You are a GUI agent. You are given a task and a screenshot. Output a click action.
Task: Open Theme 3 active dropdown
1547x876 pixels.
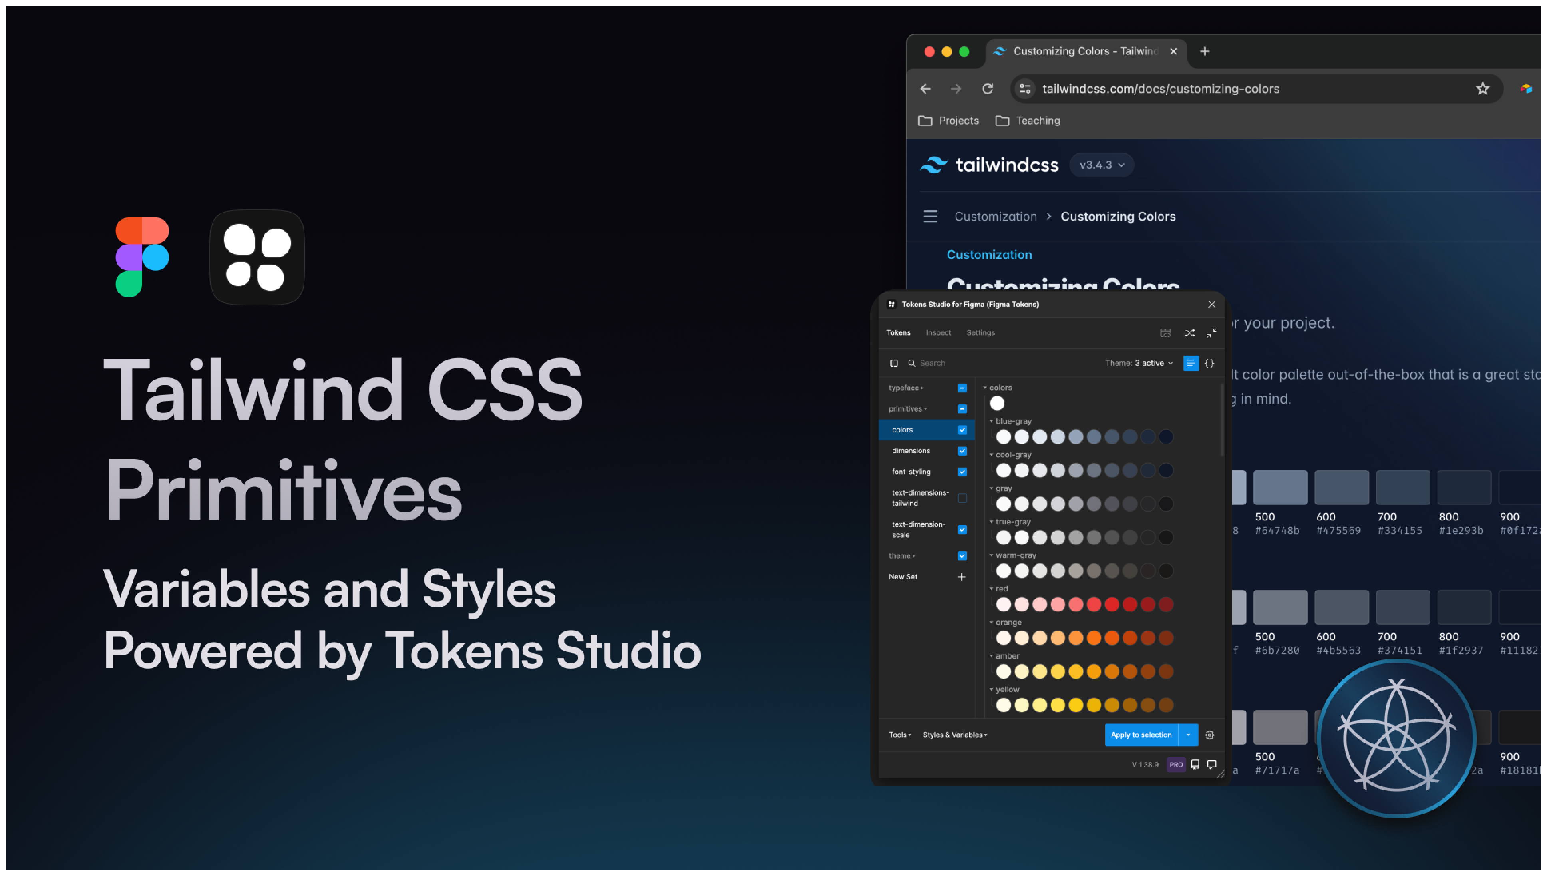[1139, 363]
